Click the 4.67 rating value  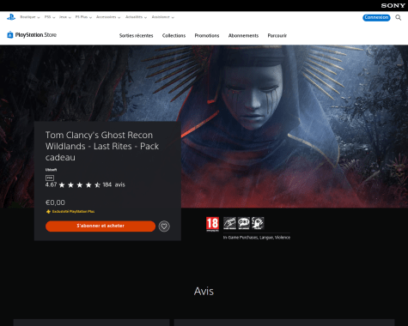[51, 184]
